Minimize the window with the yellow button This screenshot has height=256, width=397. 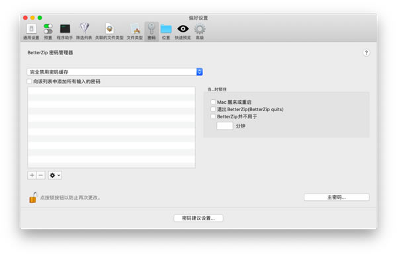click(x=32, y=18)
